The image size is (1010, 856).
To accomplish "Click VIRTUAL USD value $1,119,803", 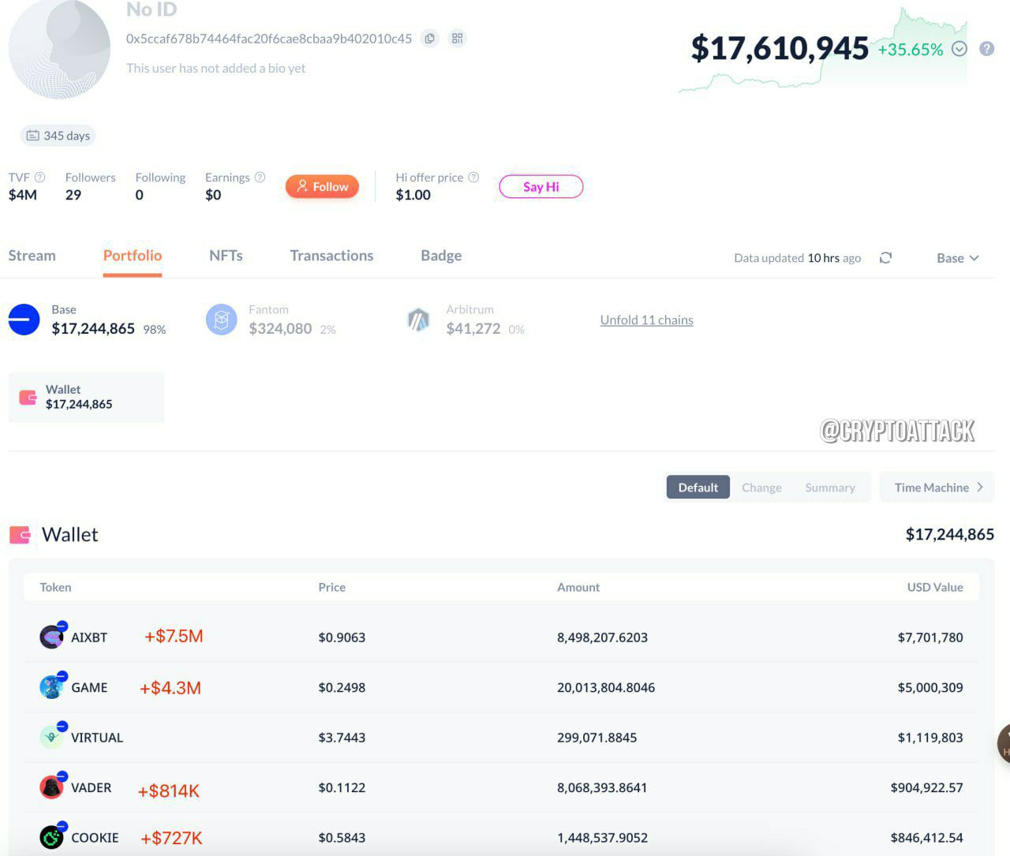I will [x=930, y=738].
